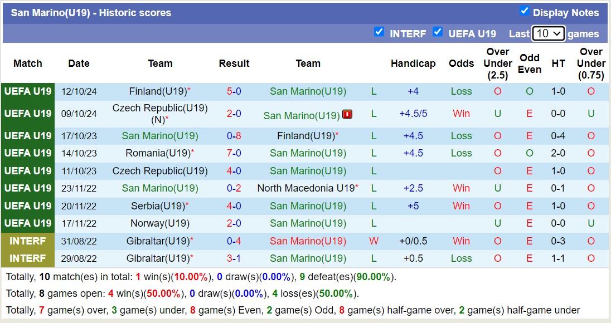Open the Last 10 games dropdown
This screenshot has height=323, width=611.
(548, 33)
